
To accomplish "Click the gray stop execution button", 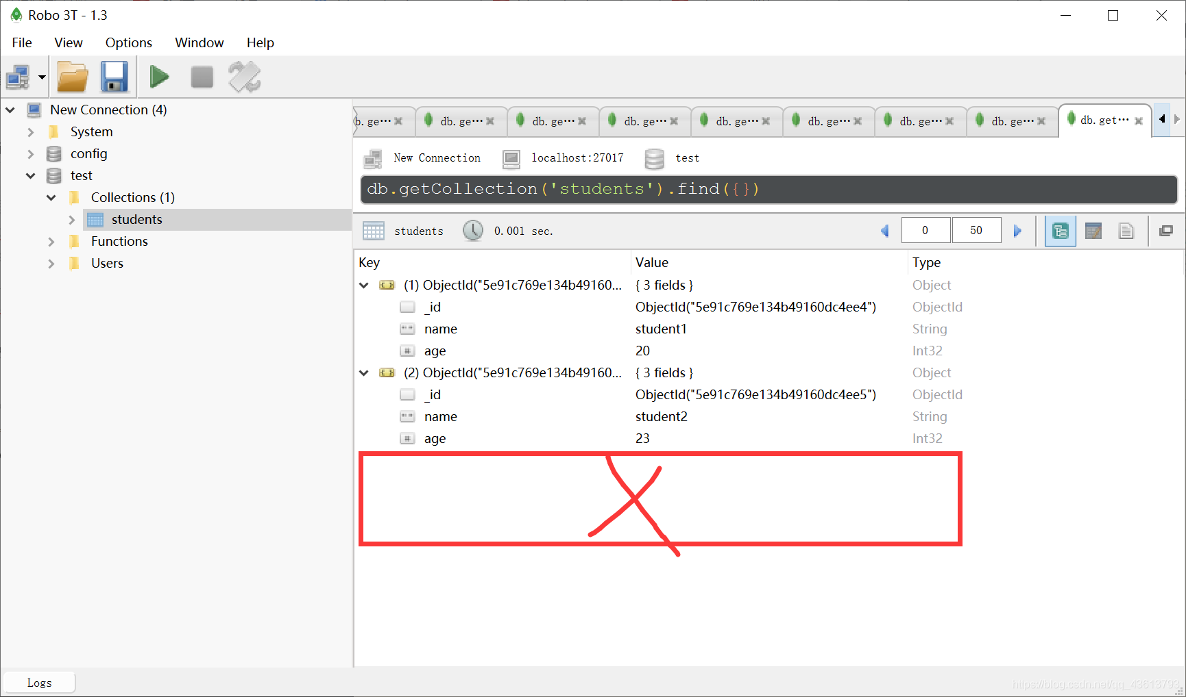I will pyautogui.click(x=202, y=77).
